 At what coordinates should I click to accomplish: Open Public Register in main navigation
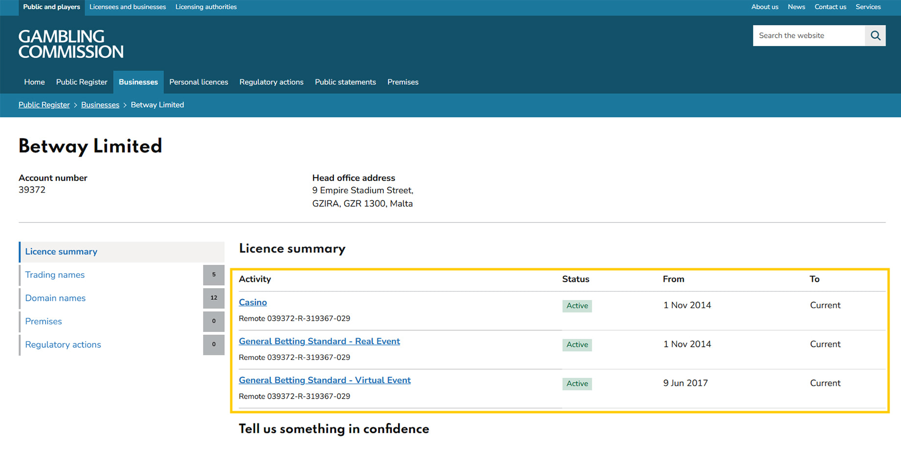pos(82,82)
